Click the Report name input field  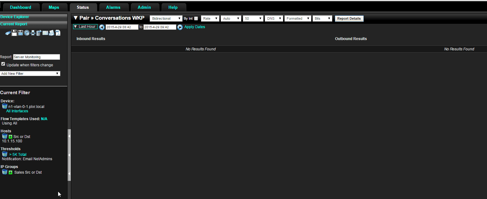pyautogui.click(x=37, y=57)
